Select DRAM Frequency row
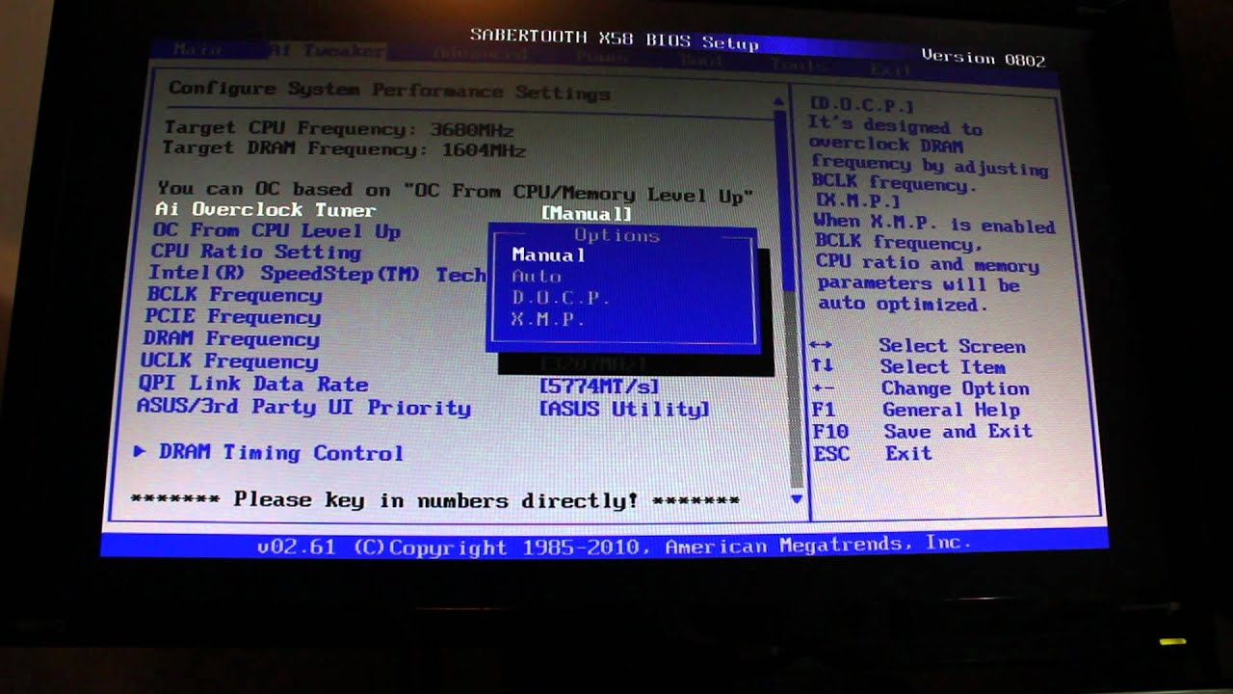 [x=230, y=339]
